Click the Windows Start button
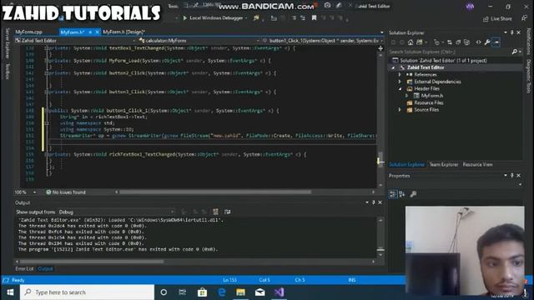Viewport: 534px width, 300px height. pos(10,292)
